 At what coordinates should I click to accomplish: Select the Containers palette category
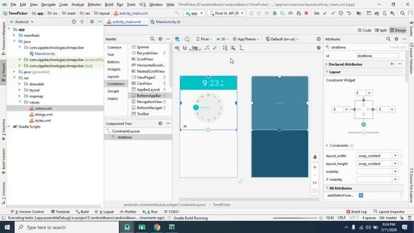[116, 83]
